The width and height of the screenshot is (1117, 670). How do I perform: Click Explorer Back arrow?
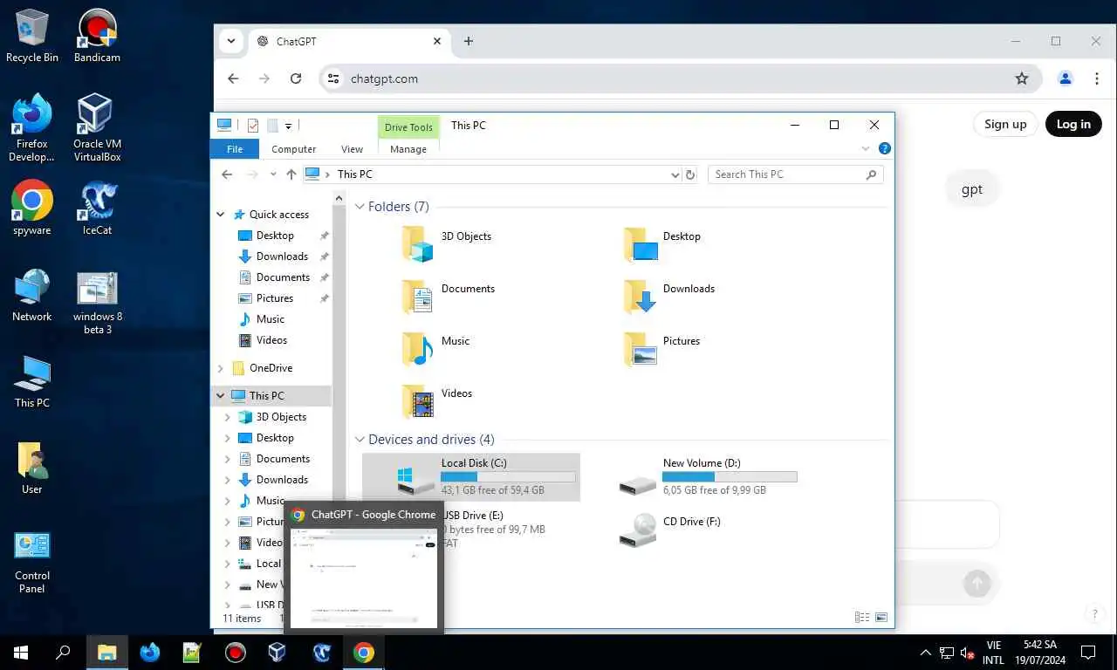pos(227,174)
